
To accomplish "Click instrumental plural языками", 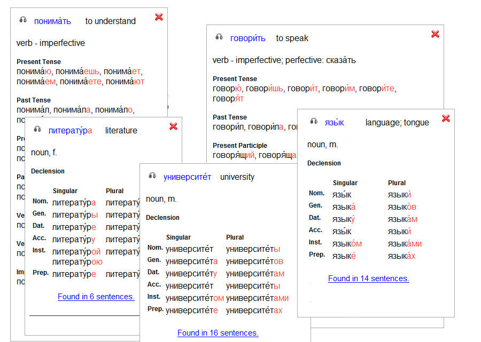I will [x=405, y=244].
